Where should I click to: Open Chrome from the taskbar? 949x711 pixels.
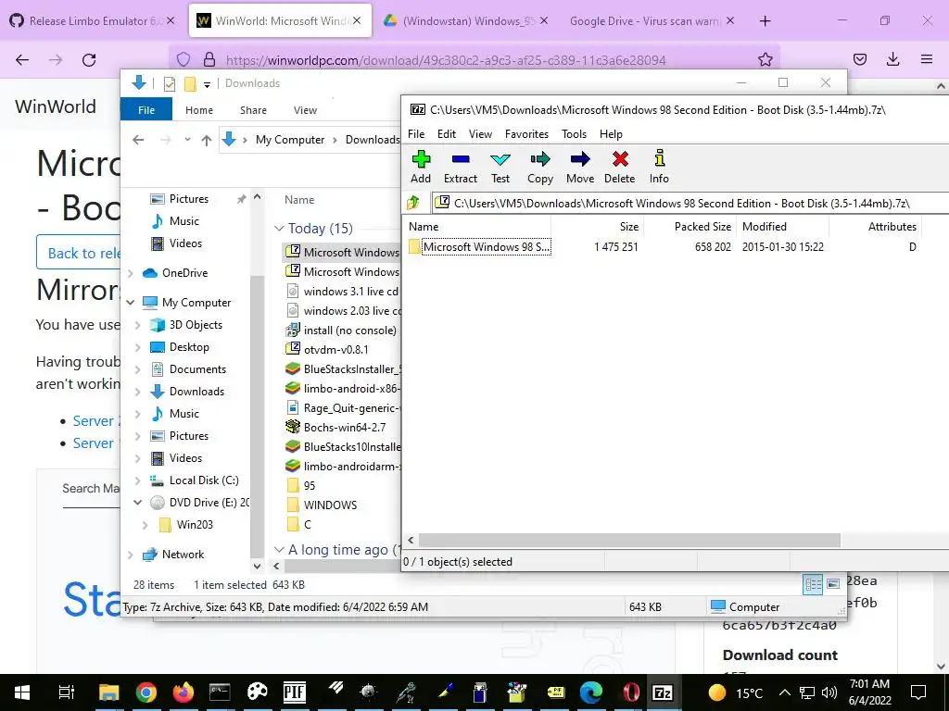[x=146, y=692]
